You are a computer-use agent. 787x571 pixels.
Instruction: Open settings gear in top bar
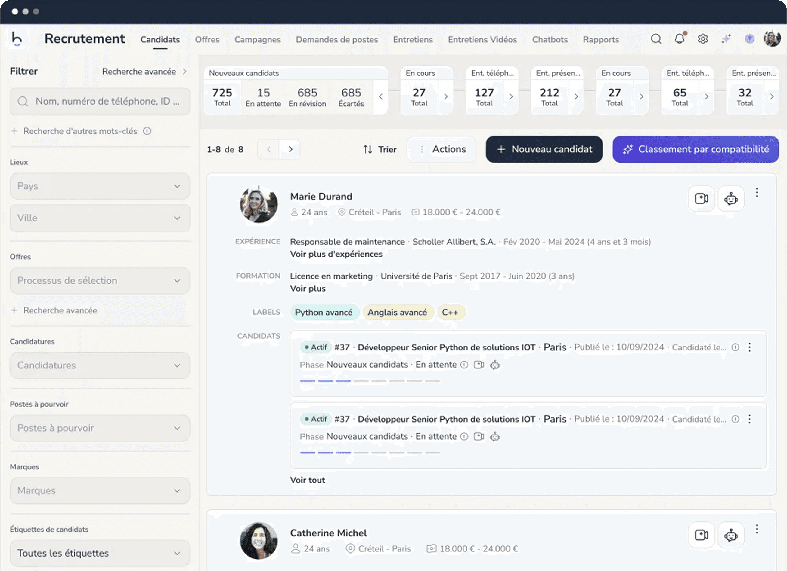[x=703, y=39]
